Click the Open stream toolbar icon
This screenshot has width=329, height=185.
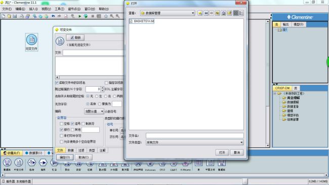[x=9, y=16]
